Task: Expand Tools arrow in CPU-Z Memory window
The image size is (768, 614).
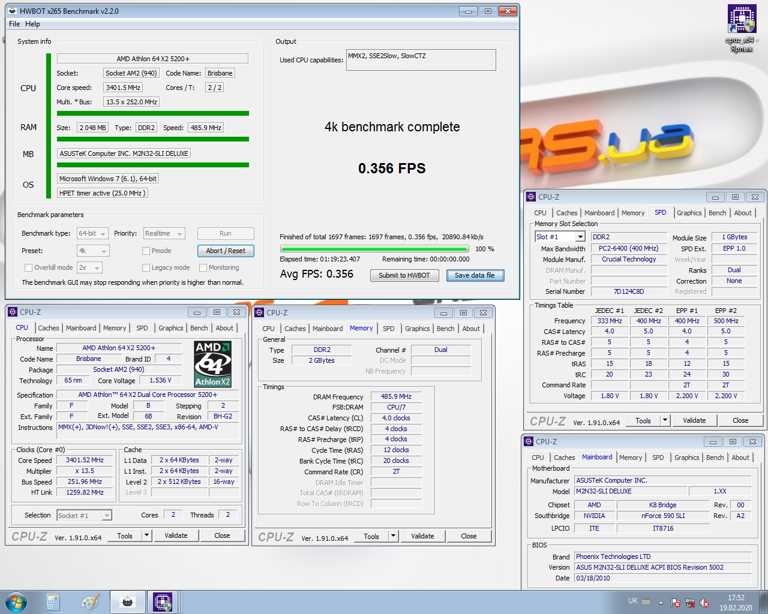Action: tap(393, 536)
